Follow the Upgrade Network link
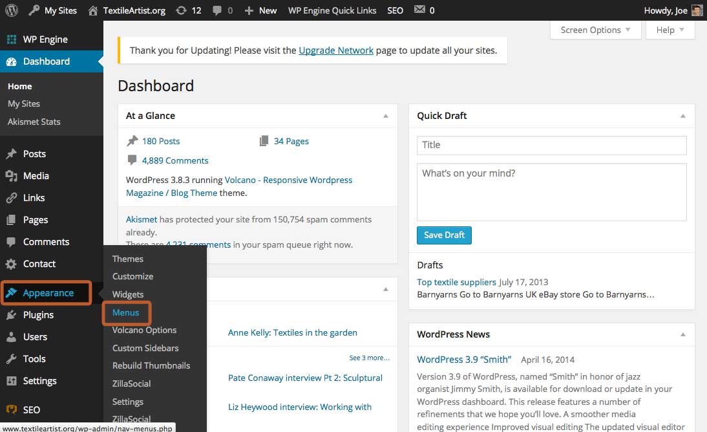Image resolution: width=707 pixels, height=432 pixels. pos(336,50)
